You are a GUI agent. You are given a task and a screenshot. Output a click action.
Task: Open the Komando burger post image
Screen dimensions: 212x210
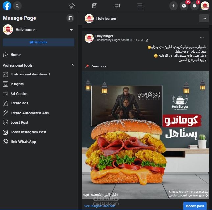[x=145, y=135]
